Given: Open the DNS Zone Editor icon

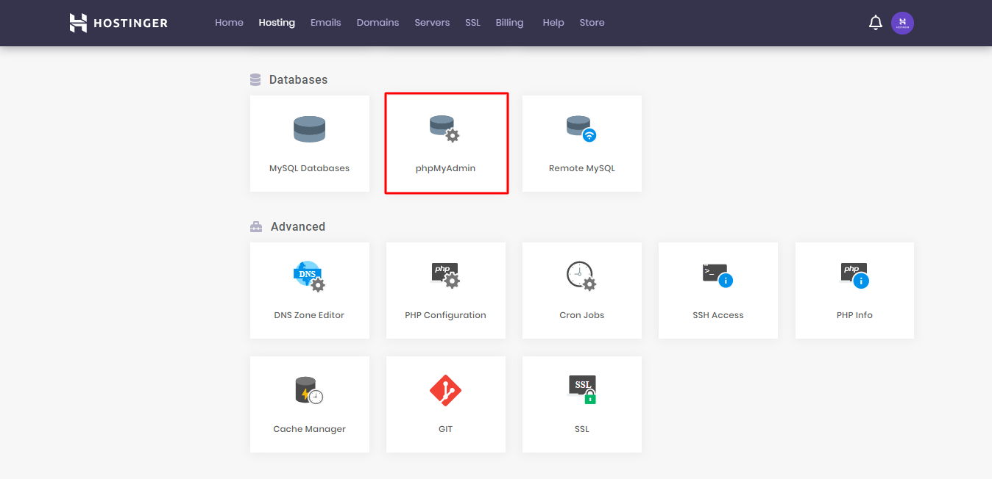Looking at the screenshot, I should point(309,276).
